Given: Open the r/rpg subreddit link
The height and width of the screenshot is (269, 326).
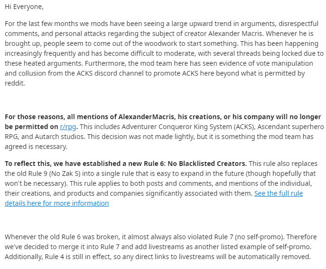Looking at the screenshot, I should 69,127.
